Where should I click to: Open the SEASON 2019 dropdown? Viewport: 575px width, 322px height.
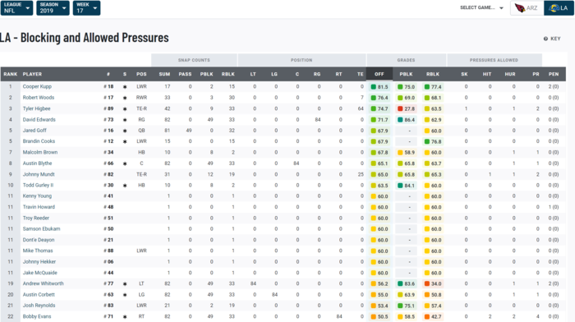[x=53, y=7]
